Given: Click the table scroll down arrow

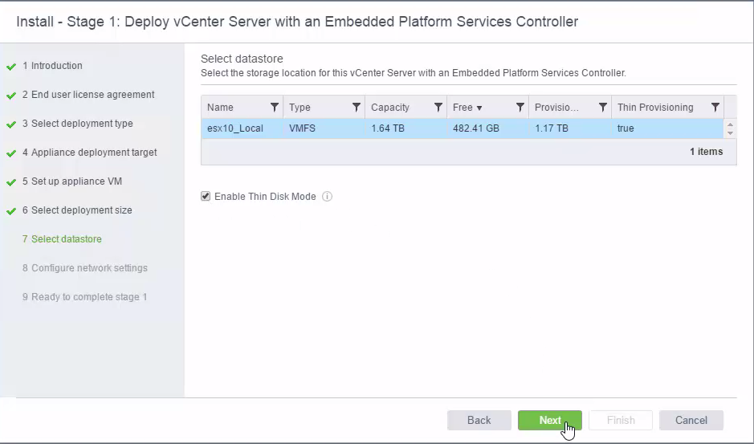Looking at the screenshot, I should (x=730, y=132).
